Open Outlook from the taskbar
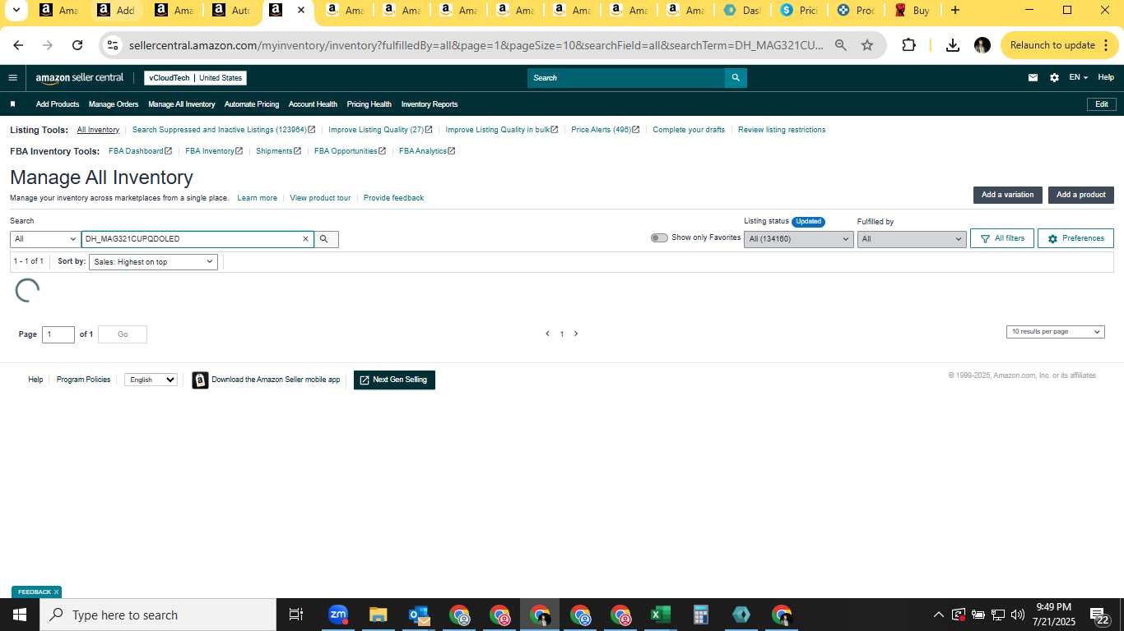This screenshot has width=1124, height=631. pos(418,615)
